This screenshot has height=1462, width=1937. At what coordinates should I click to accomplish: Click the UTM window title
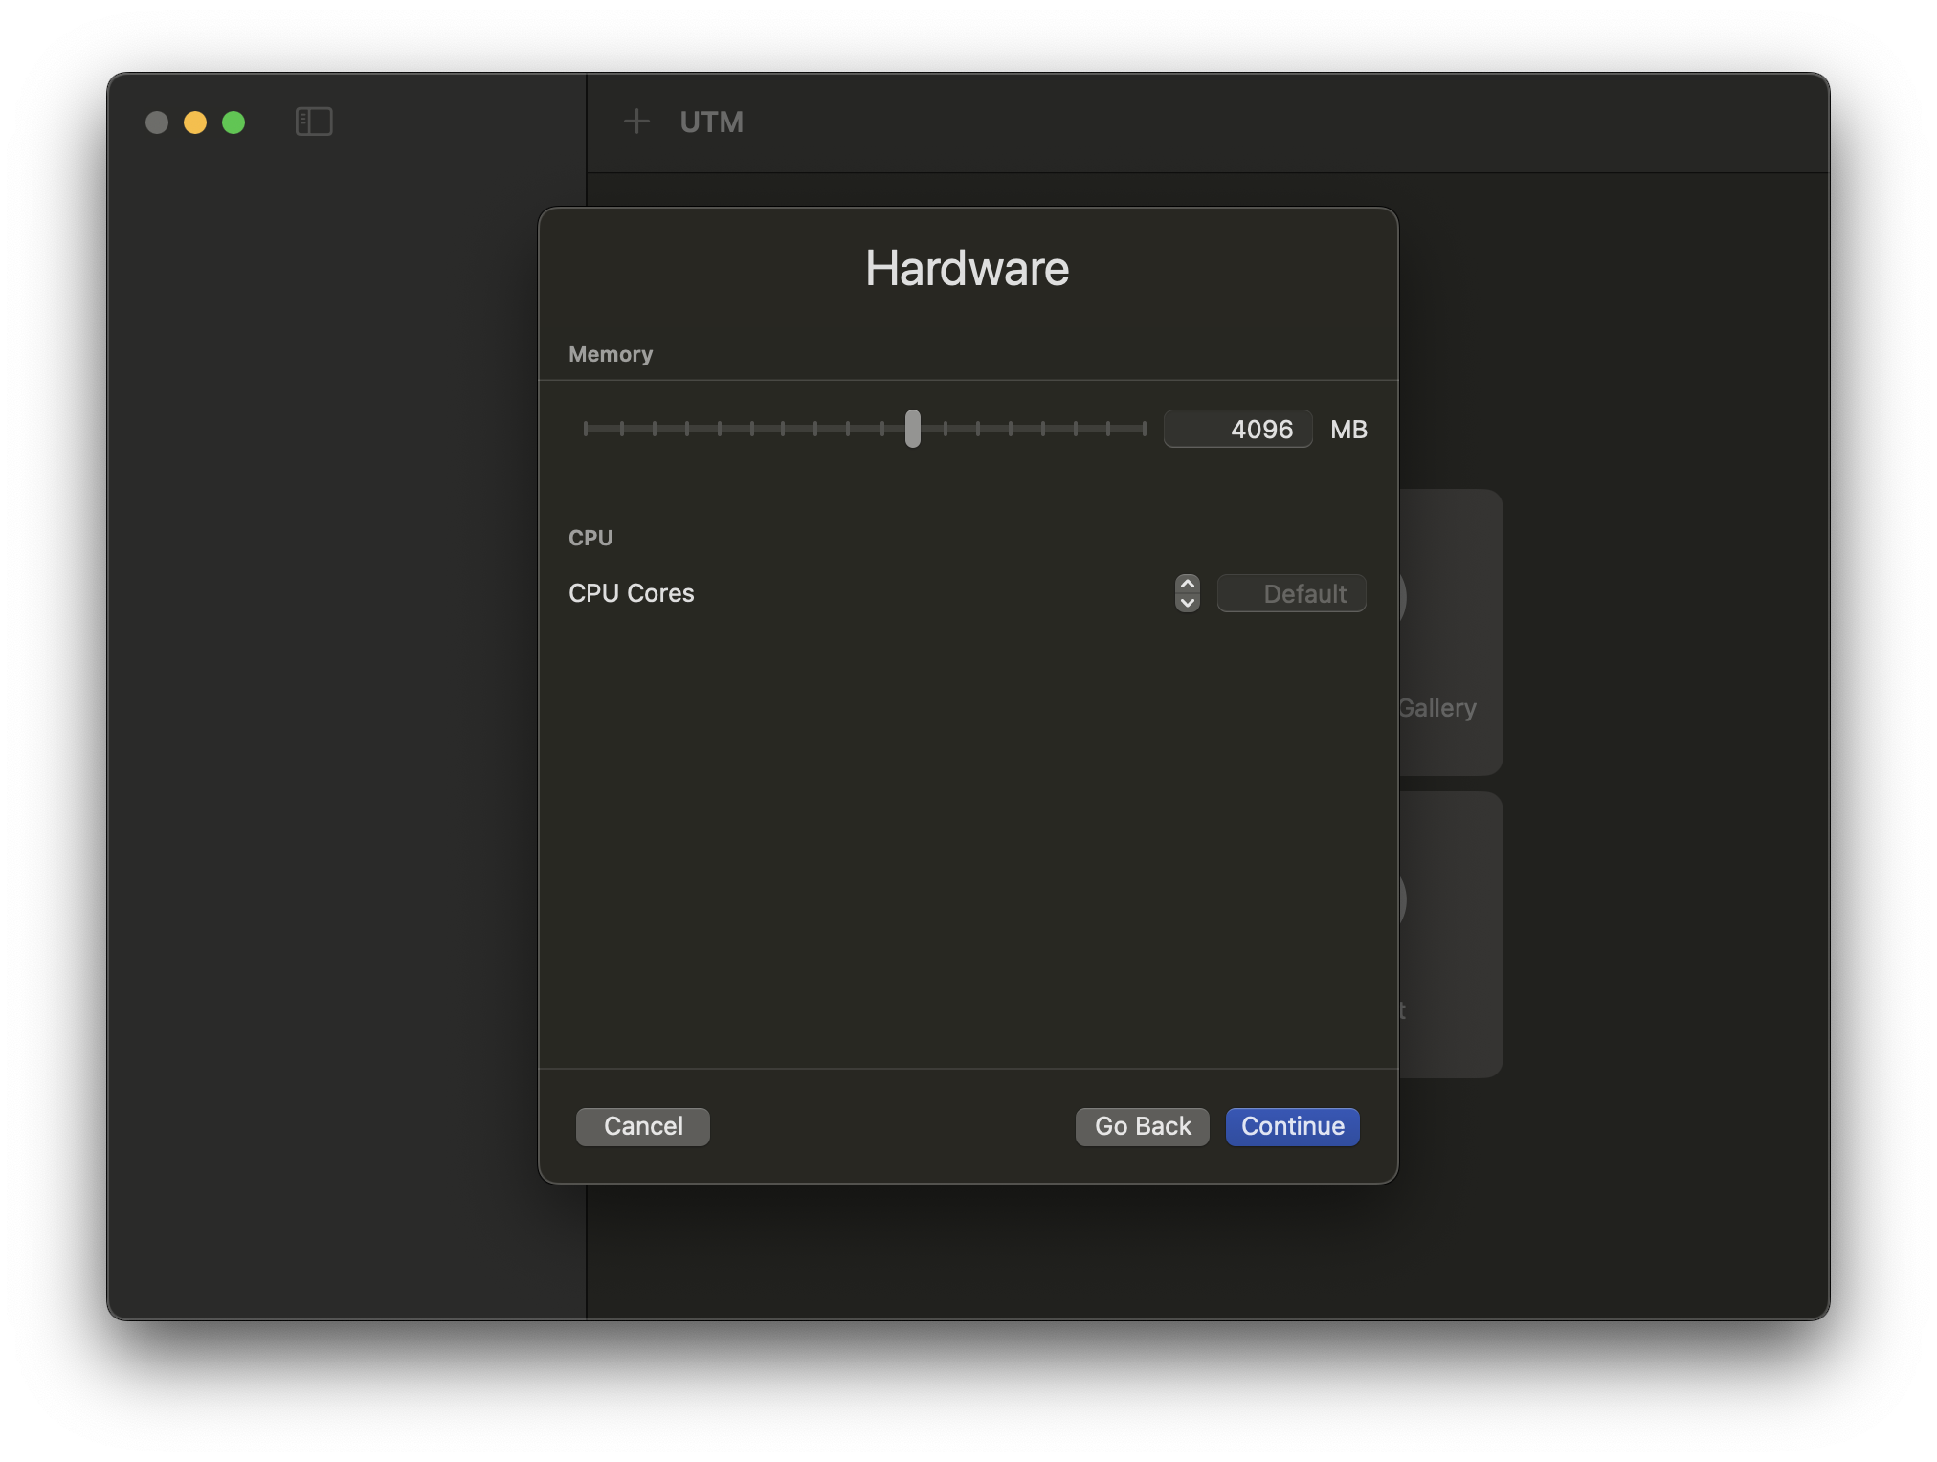click(711, 122)
